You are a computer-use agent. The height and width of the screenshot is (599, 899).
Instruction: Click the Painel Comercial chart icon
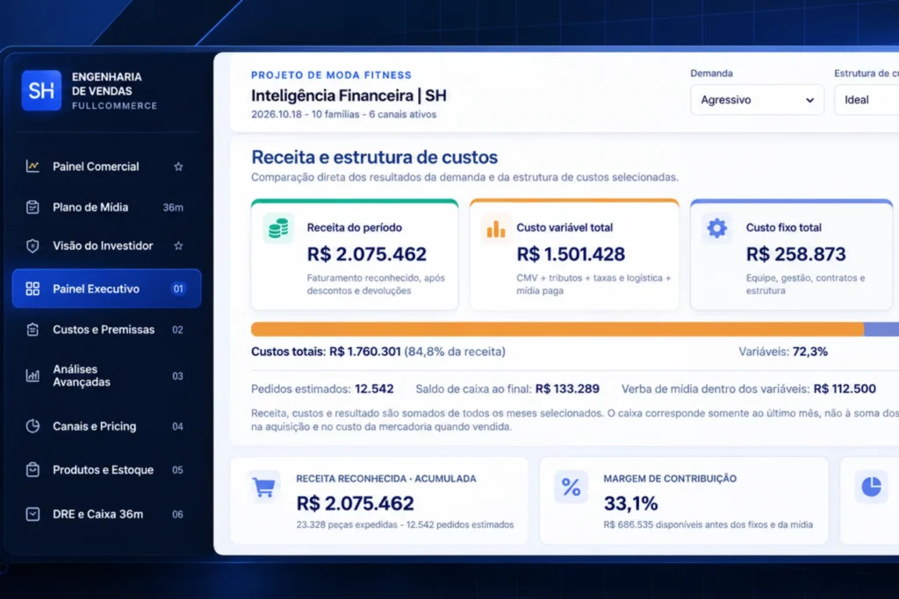tap(32, 167)
